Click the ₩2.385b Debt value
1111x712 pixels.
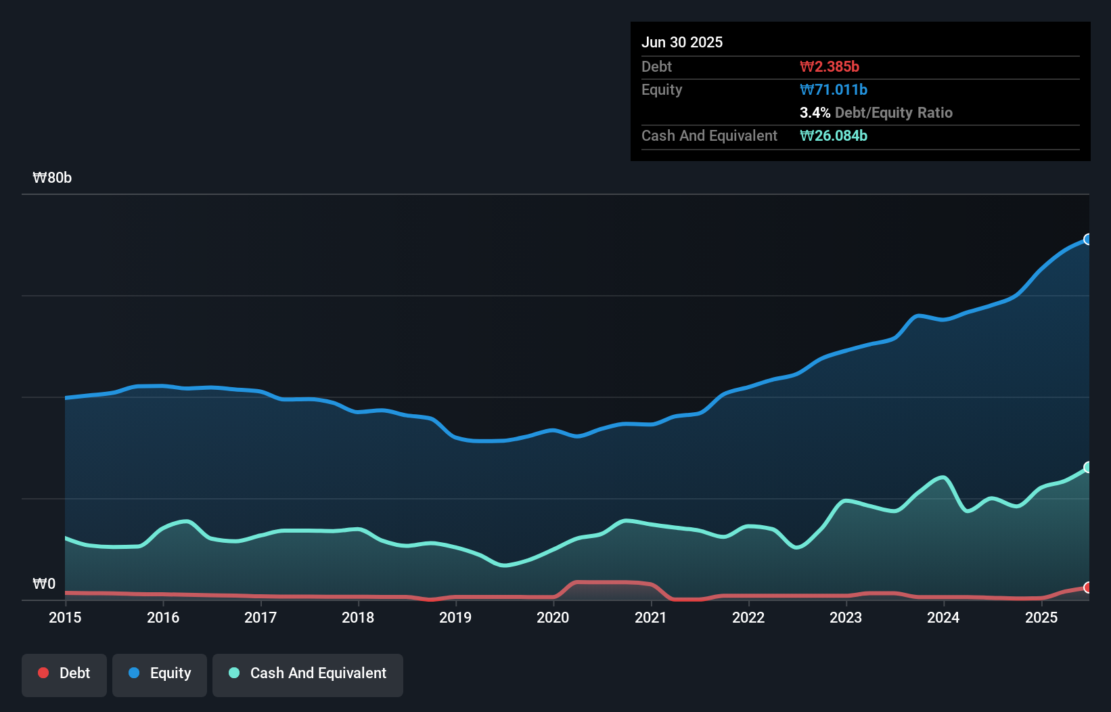point(830,66)
